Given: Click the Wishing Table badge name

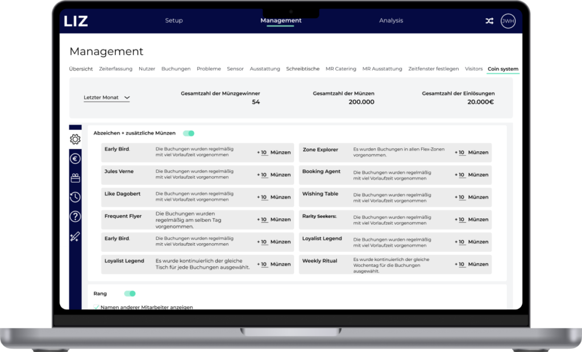Looking at the screenshot, I should coord(321,194).
